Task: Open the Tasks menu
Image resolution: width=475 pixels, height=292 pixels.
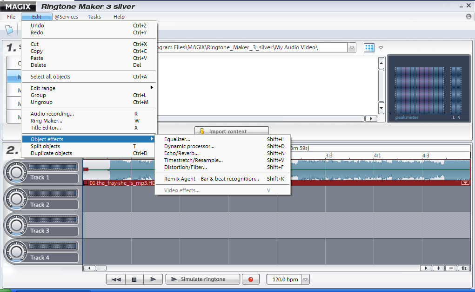Action: (94, 16)
